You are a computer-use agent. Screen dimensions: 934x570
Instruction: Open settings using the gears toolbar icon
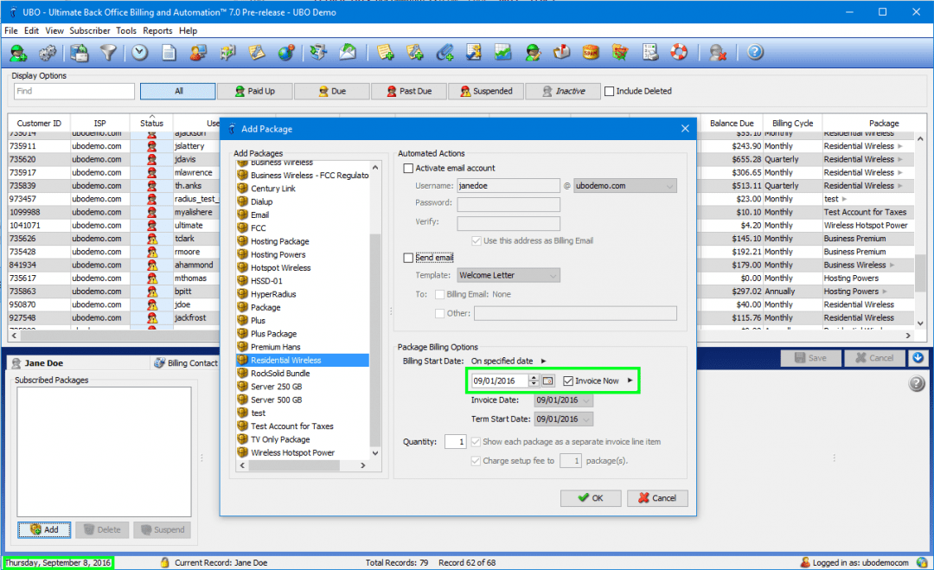pos(47,52)
